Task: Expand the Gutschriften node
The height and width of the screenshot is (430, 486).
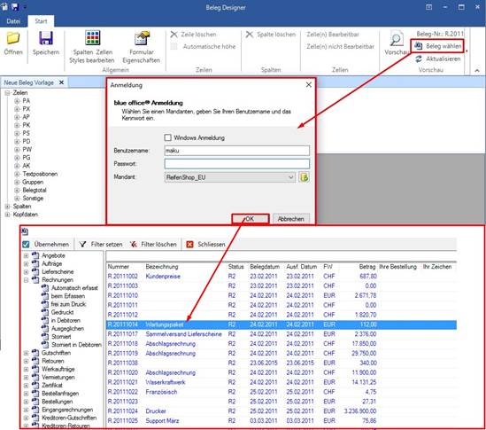Action: [26, 353]
